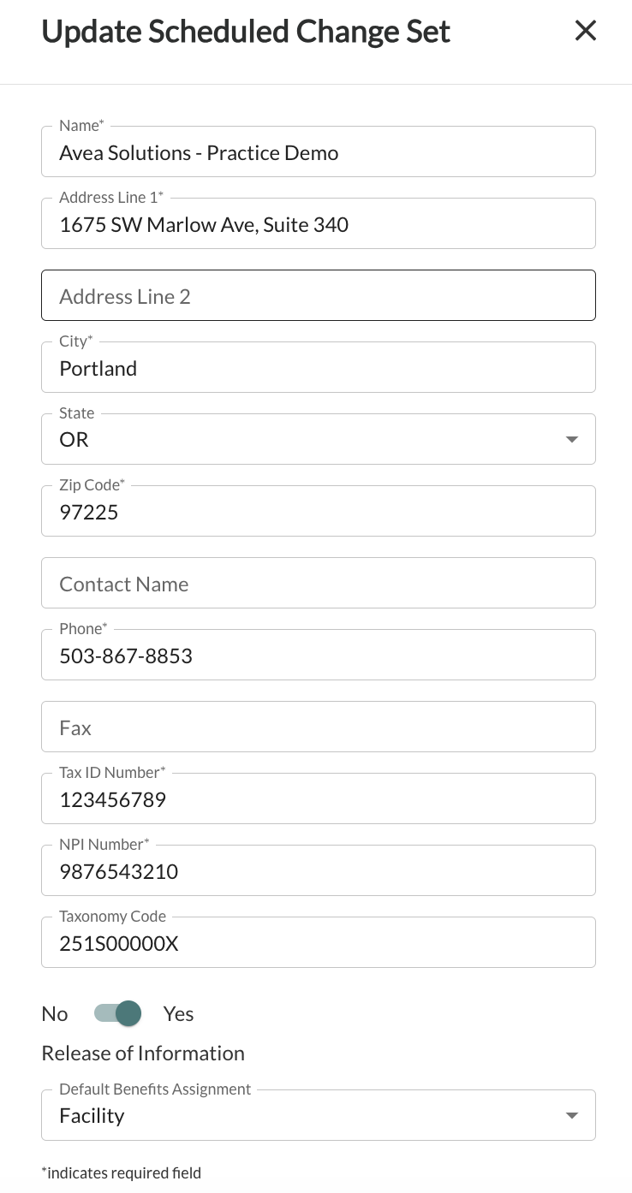Select the empty Fax field

(x=319, y=727)
